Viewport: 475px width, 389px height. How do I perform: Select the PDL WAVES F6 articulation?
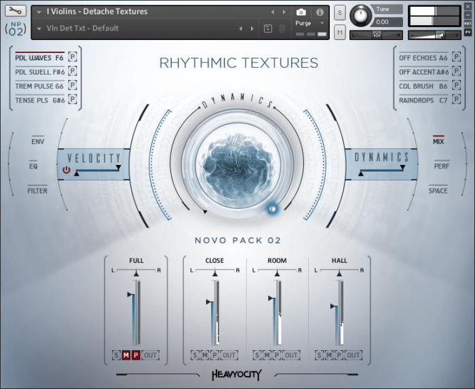(x=39, y=58)
